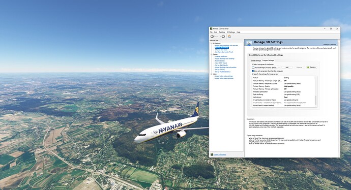The image size is (351, 190).
Task: Click the System Information icon
Action: [x=212, y=154]
